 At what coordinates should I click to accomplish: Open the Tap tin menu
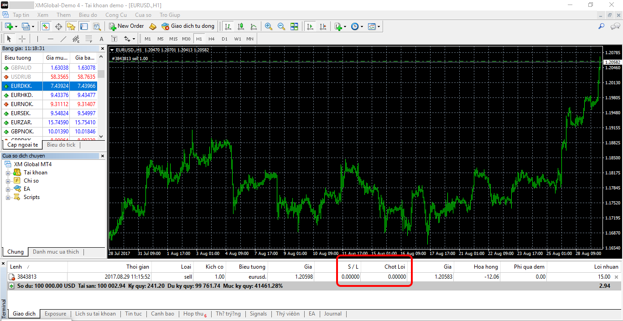pyautogui.click(x=21, y=15)
